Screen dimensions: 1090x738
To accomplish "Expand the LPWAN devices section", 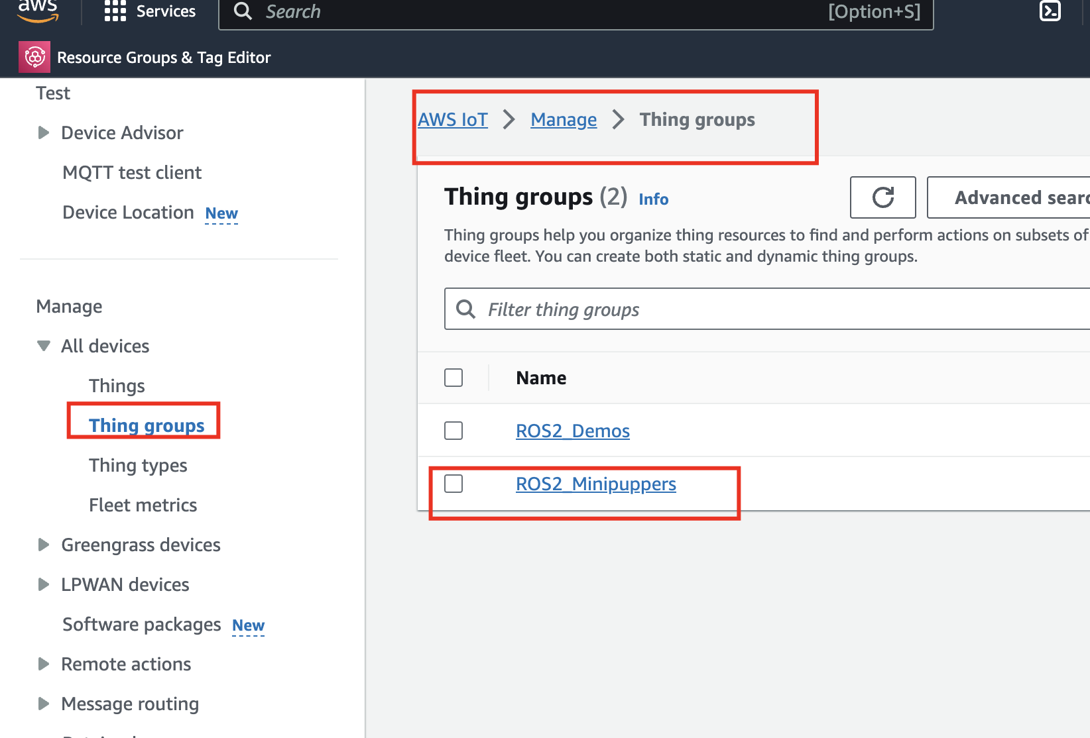I will [x=44, y=584].
